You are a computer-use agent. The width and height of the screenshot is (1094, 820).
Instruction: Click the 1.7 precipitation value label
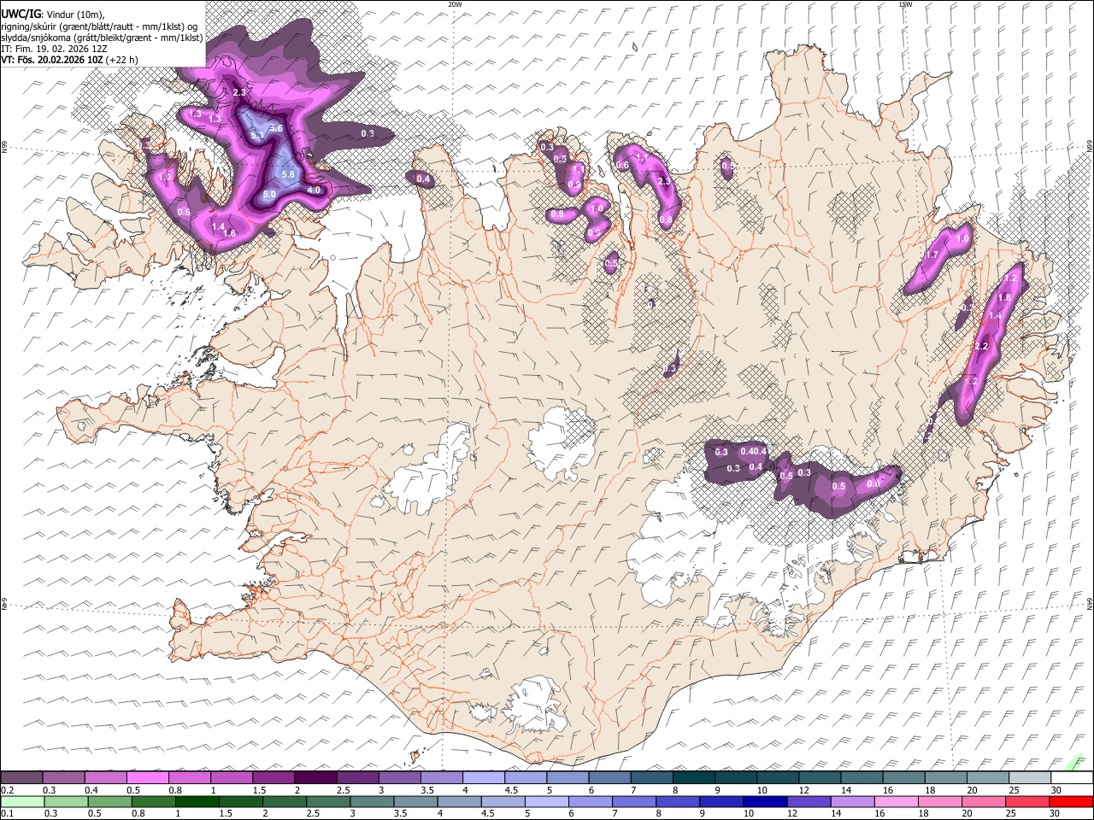click(x=932, y=255)
